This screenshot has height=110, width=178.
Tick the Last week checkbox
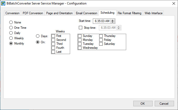[x=53, y=52]
